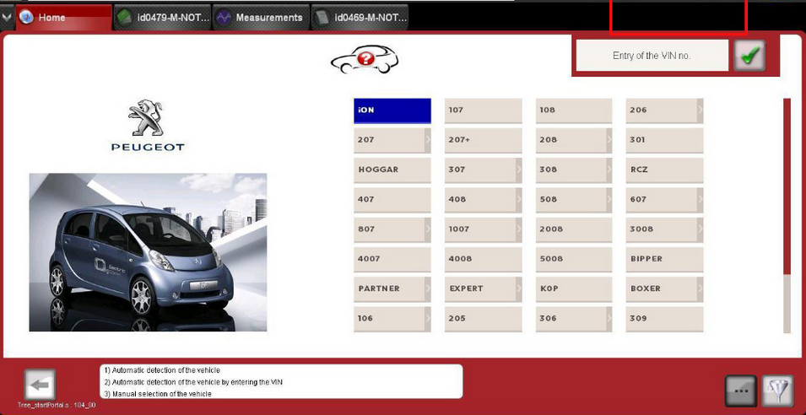This screenshot has width=806, height=415.
Task: Select the K0P vehicle model
Action: point(574,289)
